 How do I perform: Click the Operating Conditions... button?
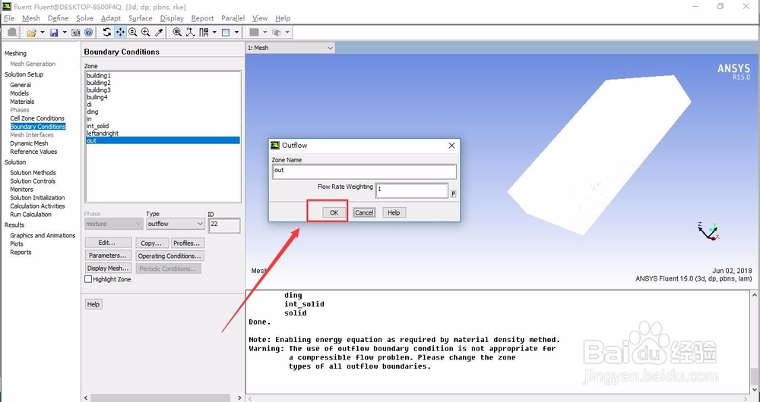(169, 256)
